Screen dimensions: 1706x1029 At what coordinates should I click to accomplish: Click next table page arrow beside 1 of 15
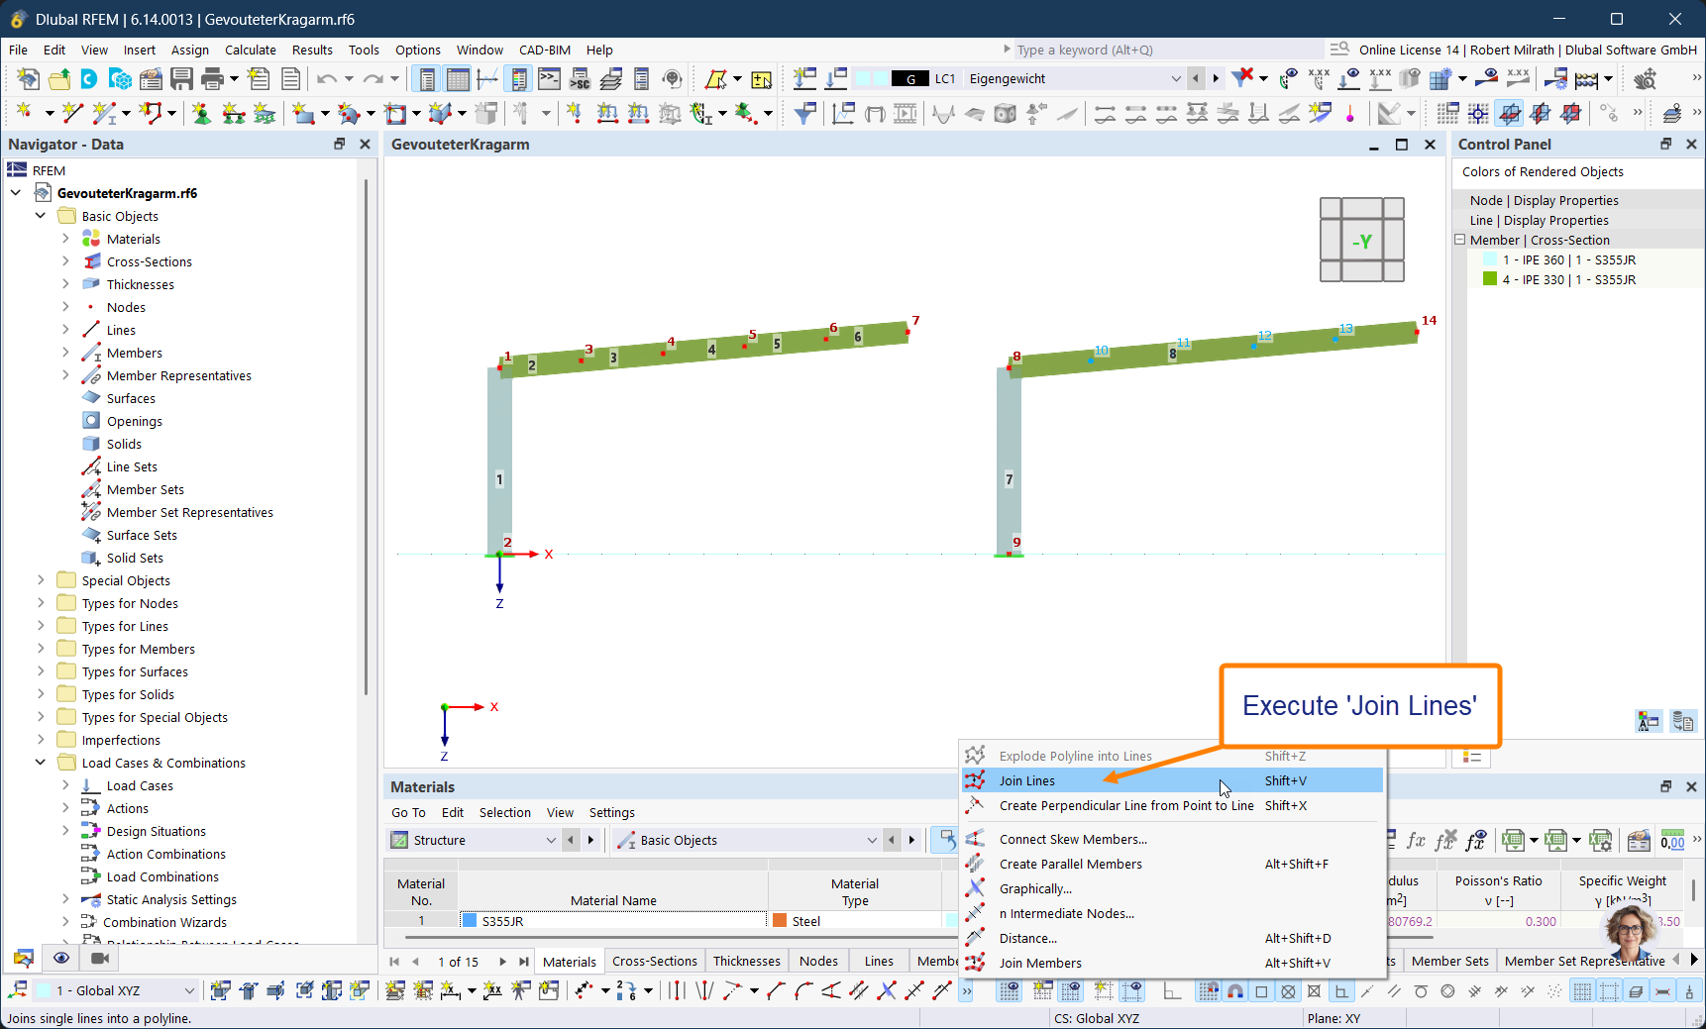503,962
